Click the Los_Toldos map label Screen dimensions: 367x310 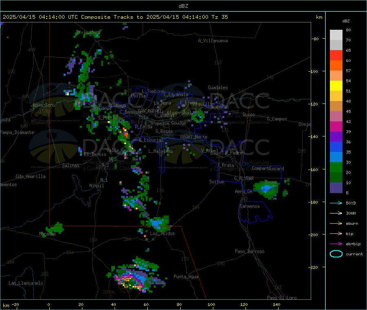tap(162, 233)
